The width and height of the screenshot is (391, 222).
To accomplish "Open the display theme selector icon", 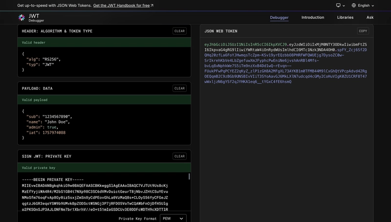I will coord(338,5).
